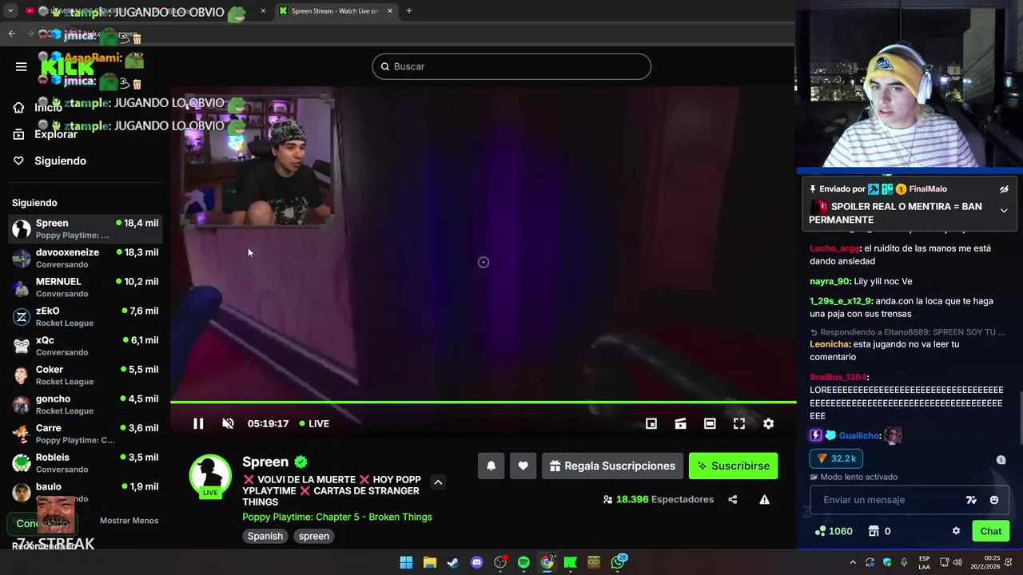Open 7TV emote picker icon
This screenshot has width=1023, height=575.
[971, 500]
